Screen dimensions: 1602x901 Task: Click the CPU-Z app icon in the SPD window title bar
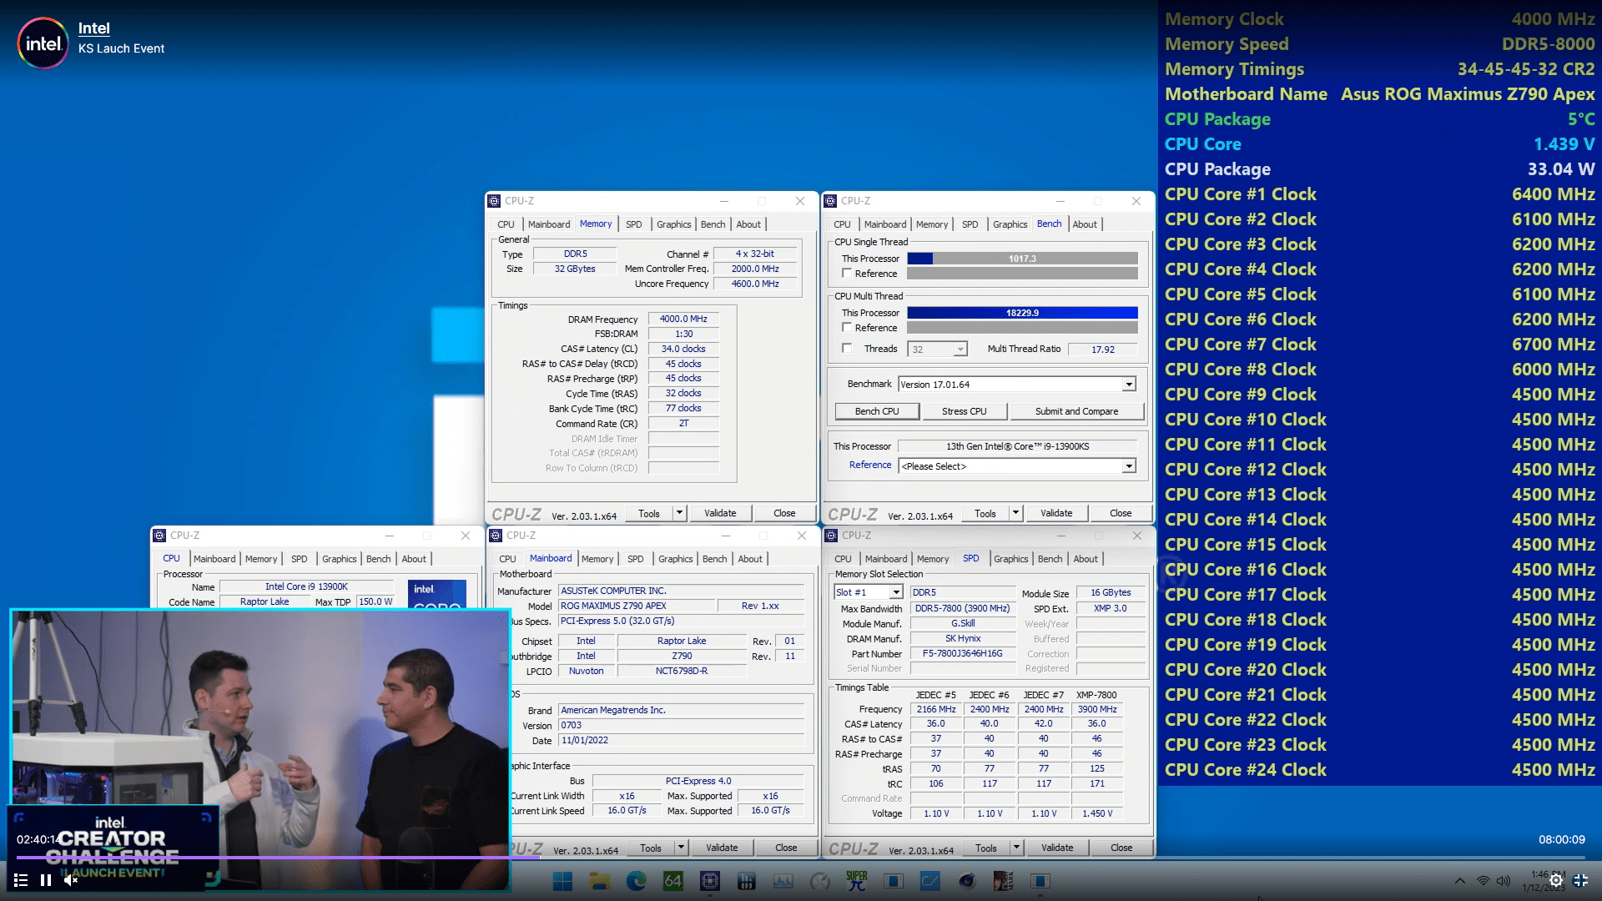click(832, 536)
